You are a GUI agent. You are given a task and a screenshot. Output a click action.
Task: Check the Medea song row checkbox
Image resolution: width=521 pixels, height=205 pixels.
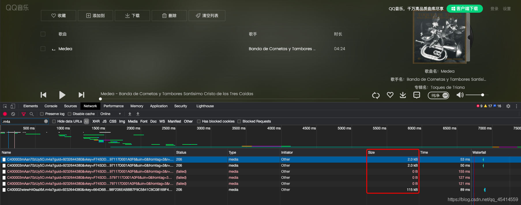tap(43, 49)
